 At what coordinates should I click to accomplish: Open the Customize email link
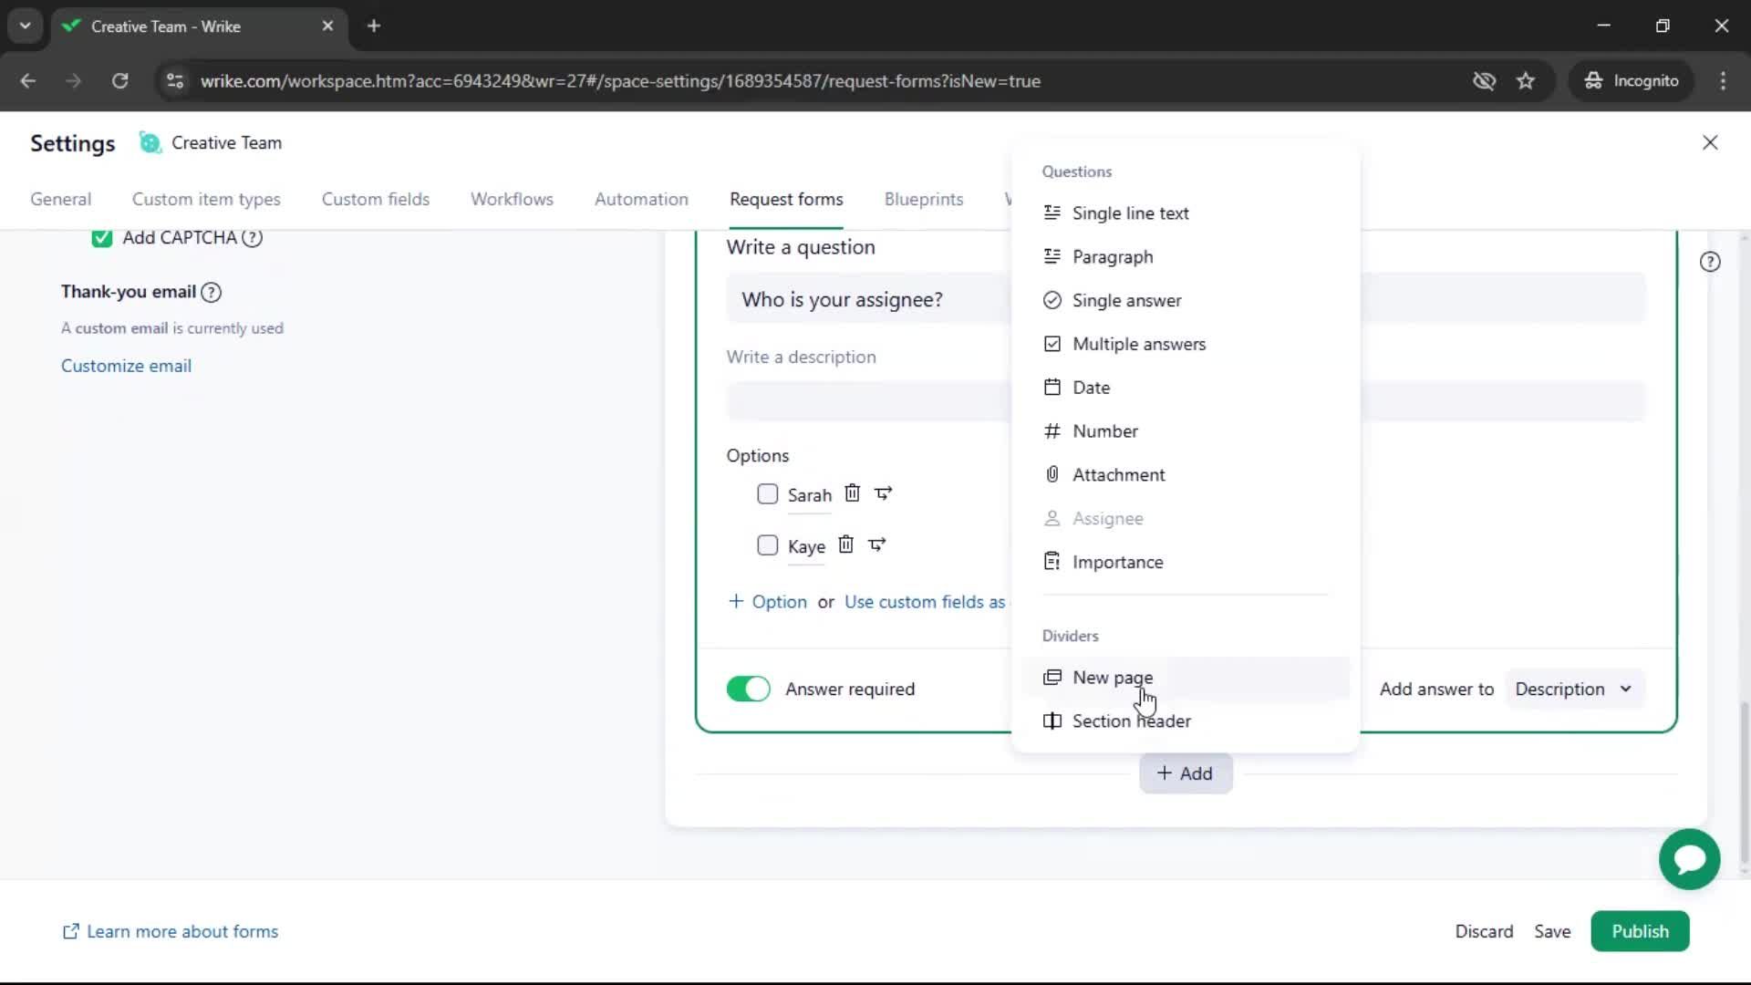click(x=126, y=366)
